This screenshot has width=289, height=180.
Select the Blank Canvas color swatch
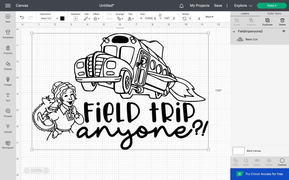click(x=238, y=151)
